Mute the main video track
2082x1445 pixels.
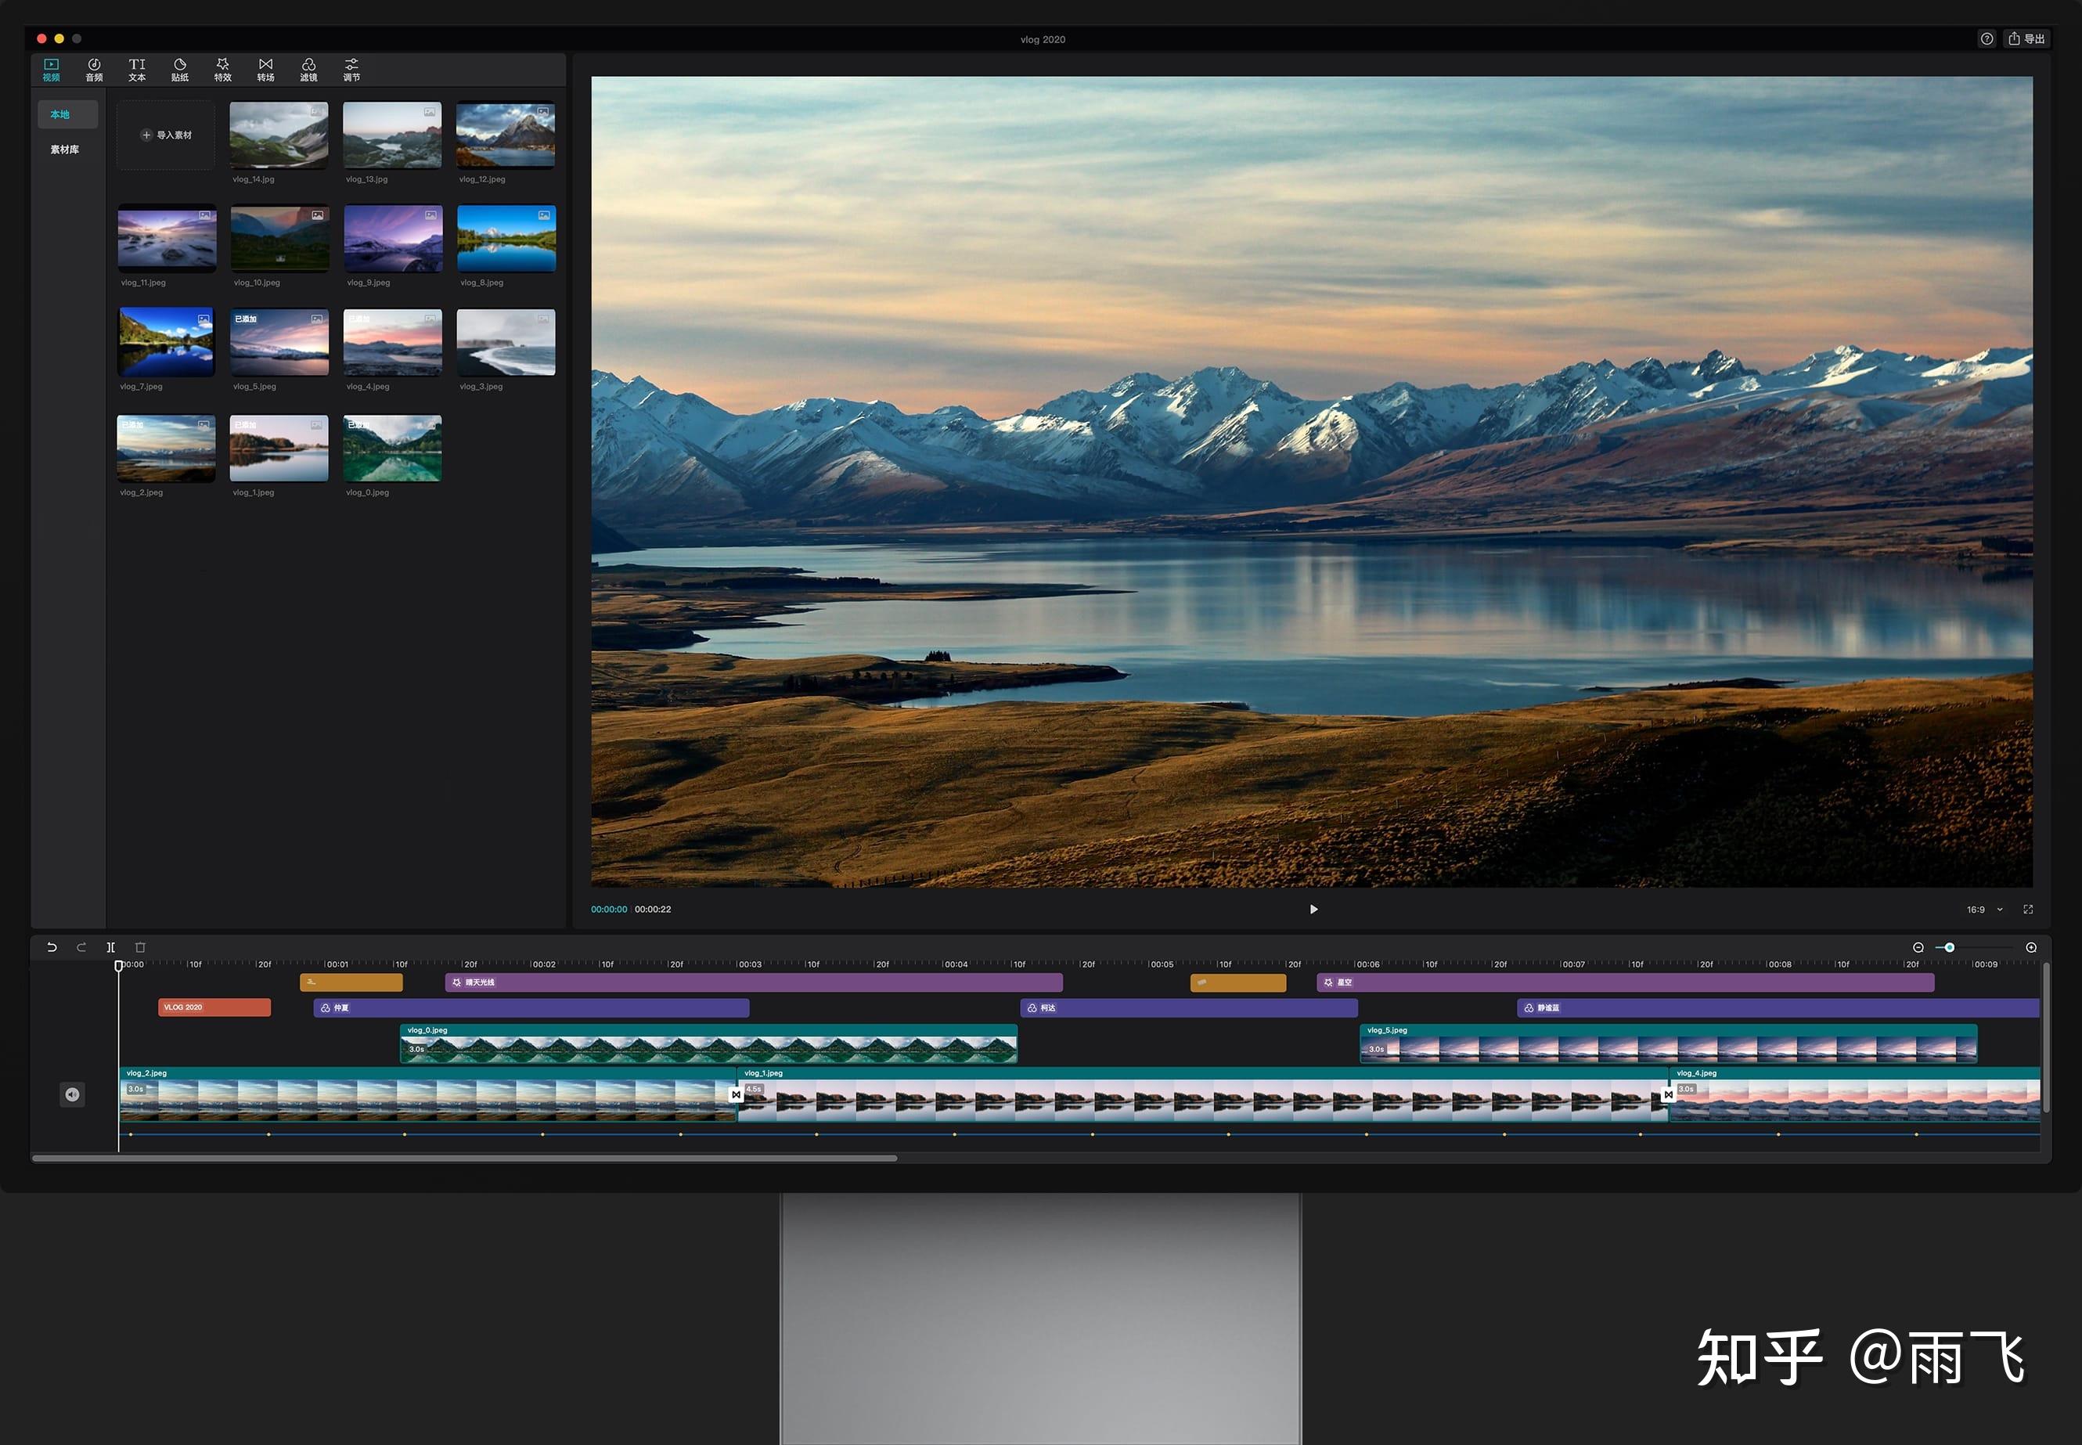(73, 1094)
